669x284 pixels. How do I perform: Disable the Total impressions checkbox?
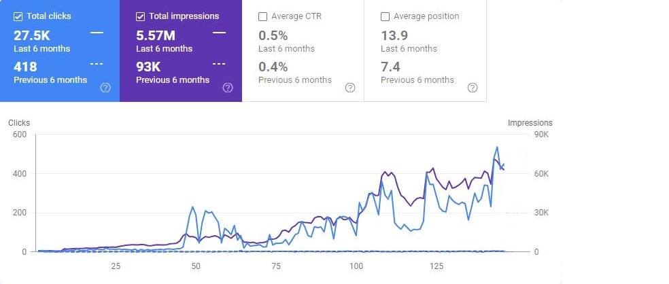tap(141, 16)
